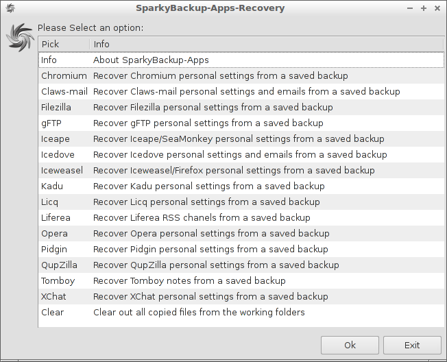The width and height of the screenshot is (447, 362).
Task: Select the Chromium option
Action: pyautogui.click(x=64, y=76)
